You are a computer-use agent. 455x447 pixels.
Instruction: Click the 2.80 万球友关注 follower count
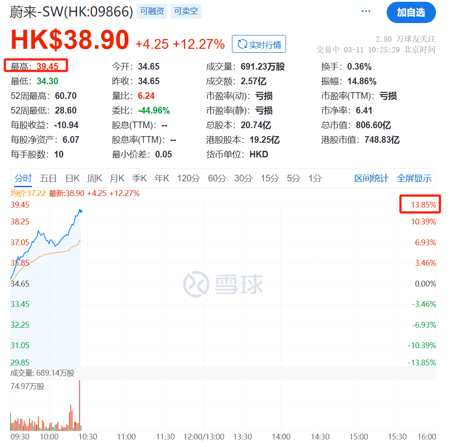[x=405, y=39]
